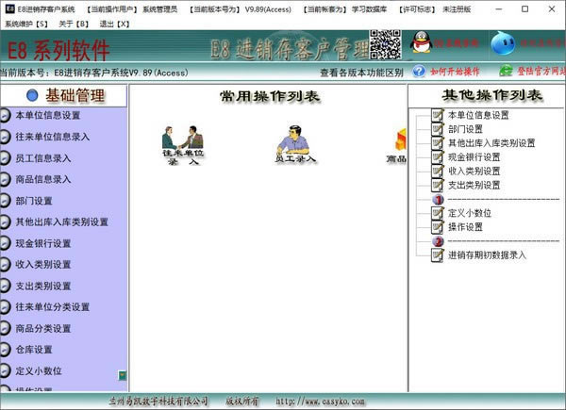Click the red number 2 separator icon
This screenshot has width=566, height=410.
[x=438, y=241]
